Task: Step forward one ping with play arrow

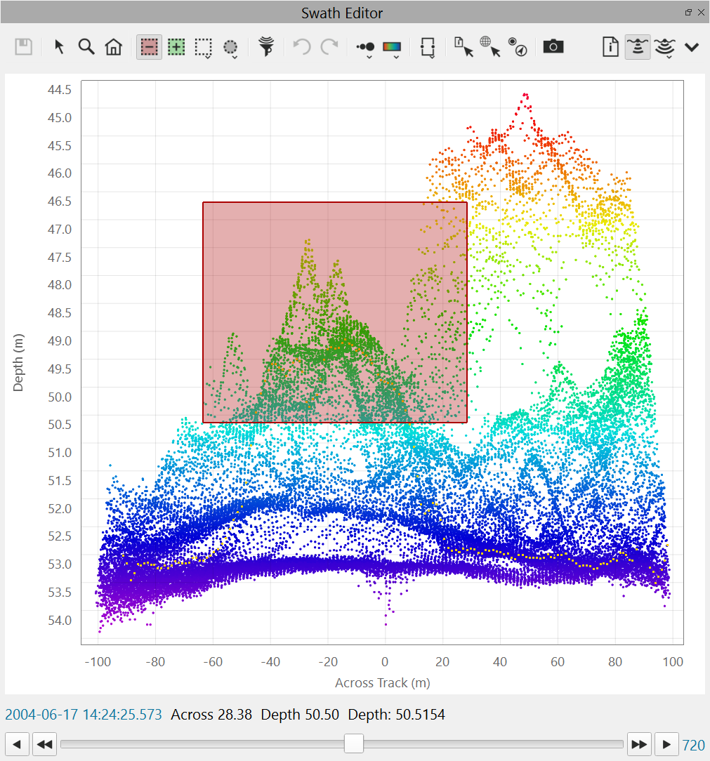Action: (x=667, y=744)
